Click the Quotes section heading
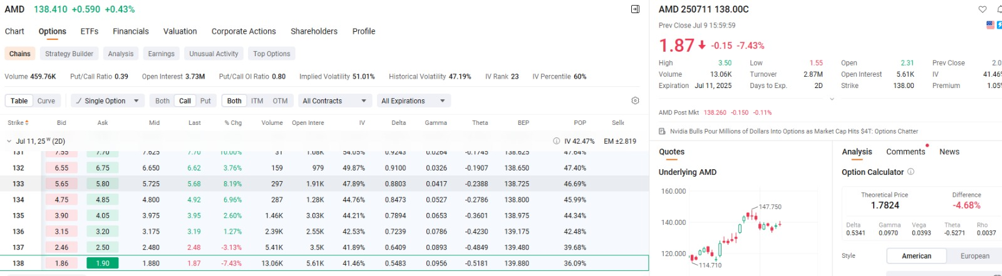1002x276 pixels. [x=671, y=152]
